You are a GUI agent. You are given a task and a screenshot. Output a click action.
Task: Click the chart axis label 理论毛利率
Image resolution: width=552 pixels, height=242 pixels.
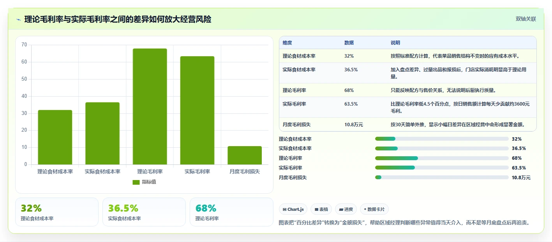[x=150, y=172]
